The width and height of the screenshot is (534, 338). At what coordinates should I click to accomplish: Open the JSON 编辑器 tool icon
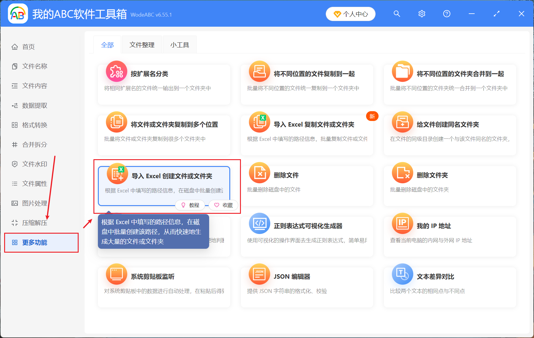click(259, 274)
